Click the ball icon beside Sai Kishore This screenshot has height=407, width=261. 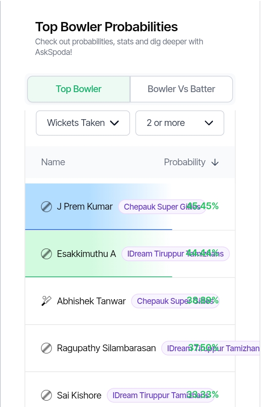pyautogui.click(x=46, y=395)
